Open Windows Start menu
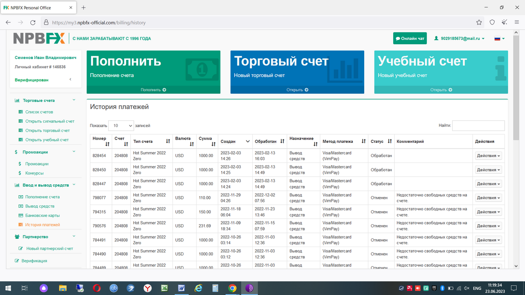Viewport: 525px width, 295px height. pos(8,288)
